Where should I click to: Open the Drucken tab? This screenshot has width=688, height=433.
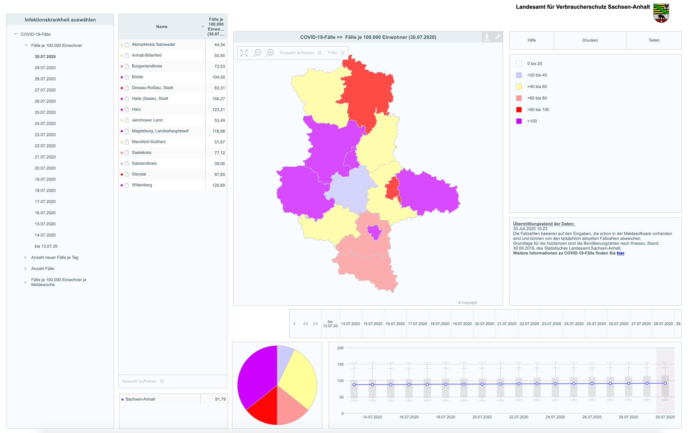click(590, 40)
